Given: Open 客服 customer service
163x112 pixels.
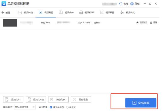Looking at the screenshot, I should (124, 4).
